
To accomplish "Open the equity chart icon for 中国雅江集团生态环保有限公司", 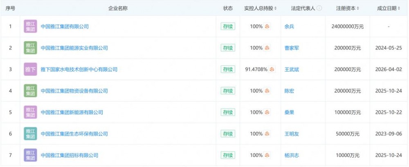I will [267, 134].
